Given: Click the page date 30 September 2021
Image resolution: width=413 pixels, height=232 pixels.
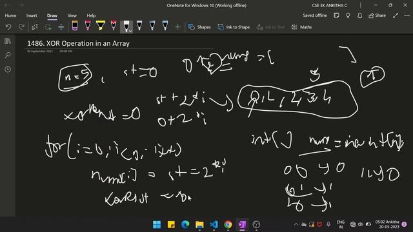Looking at the screenshot, I should [40, 52].
